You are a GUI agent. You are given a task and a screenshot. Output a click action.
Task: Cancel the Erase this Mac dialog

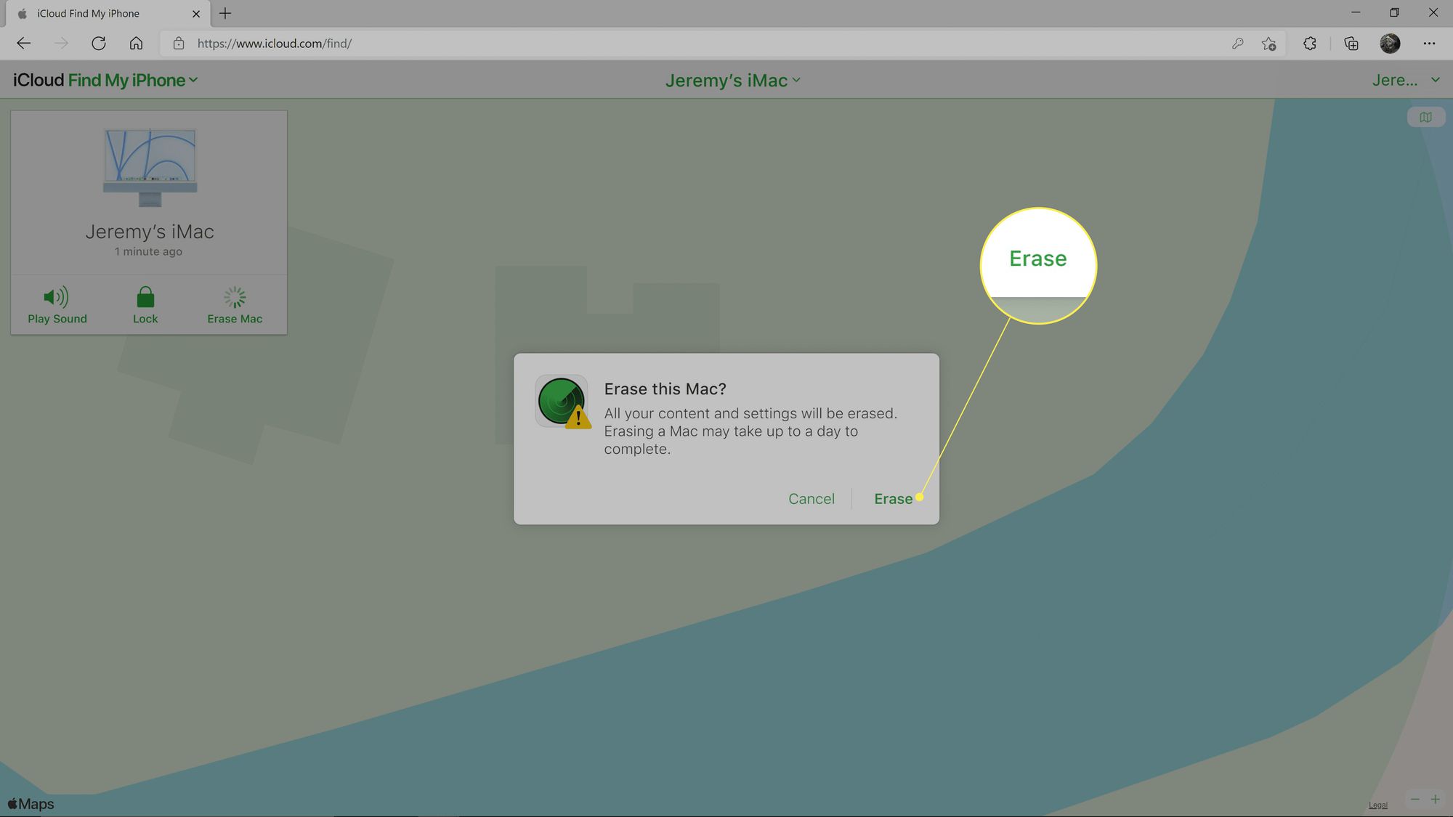pos(812,499)
